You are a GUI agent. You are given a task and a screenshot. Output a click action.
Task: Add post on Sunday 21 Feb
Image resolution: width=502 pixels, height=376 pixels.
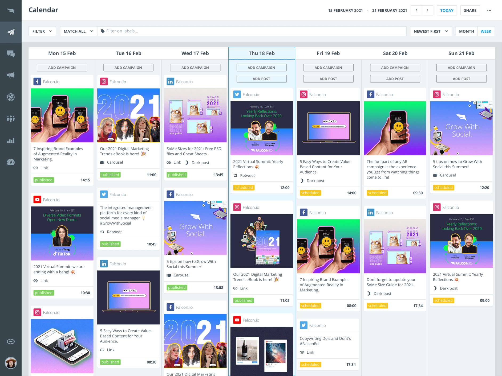pos(461,79)
